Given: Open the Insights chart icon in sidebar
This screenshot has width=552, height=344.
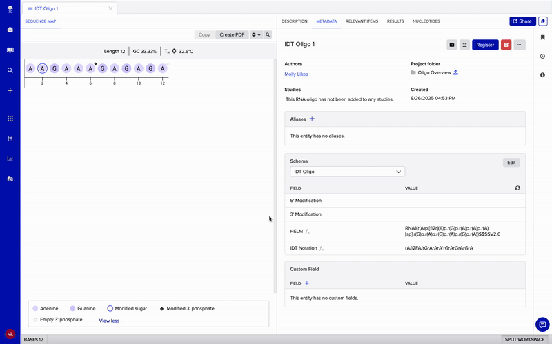Looking at the screenshot, I should click(x=10, y=159).
